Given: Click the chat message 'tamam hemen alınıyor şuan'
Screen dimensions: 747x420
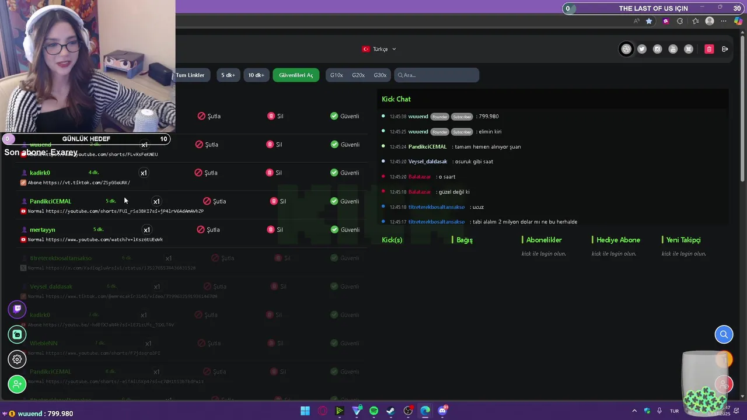Looking at the screenshot, I should tap(488, 147).
